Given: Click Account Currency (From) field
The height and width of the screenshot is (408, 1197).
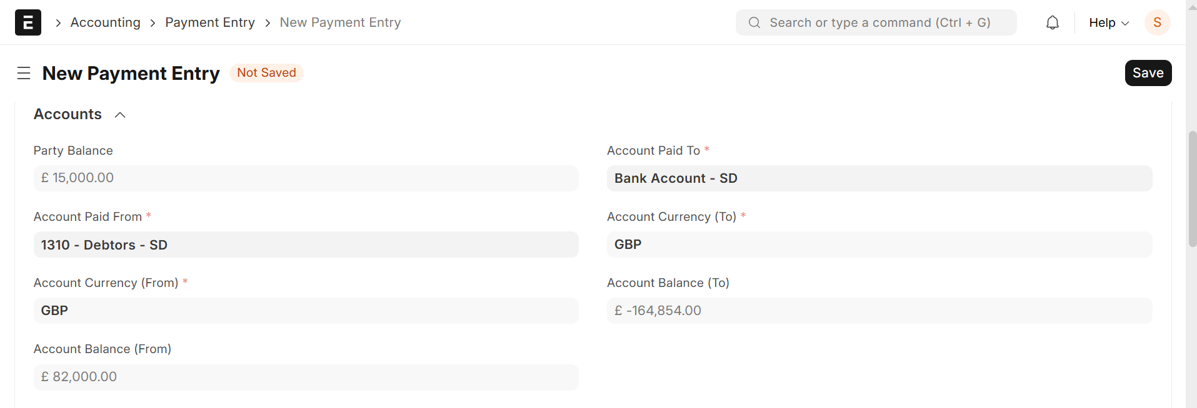Looking at the screenshot, I should point(306,311).
